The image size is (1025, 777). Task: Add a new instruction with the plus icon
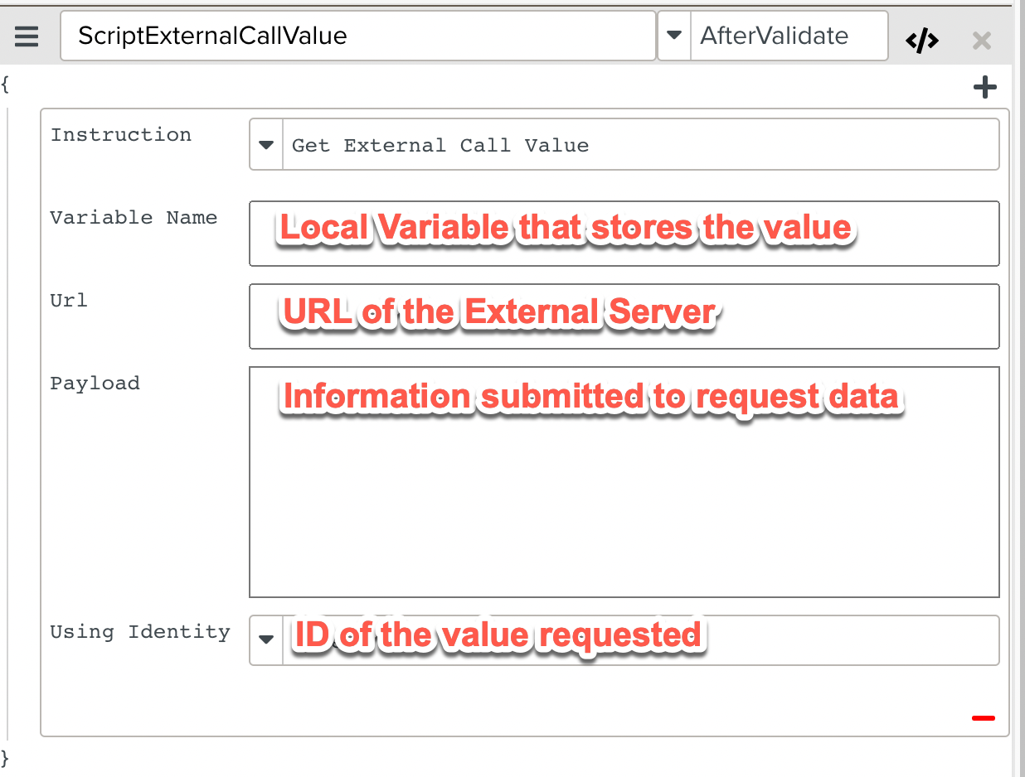(x=985, y=86)
